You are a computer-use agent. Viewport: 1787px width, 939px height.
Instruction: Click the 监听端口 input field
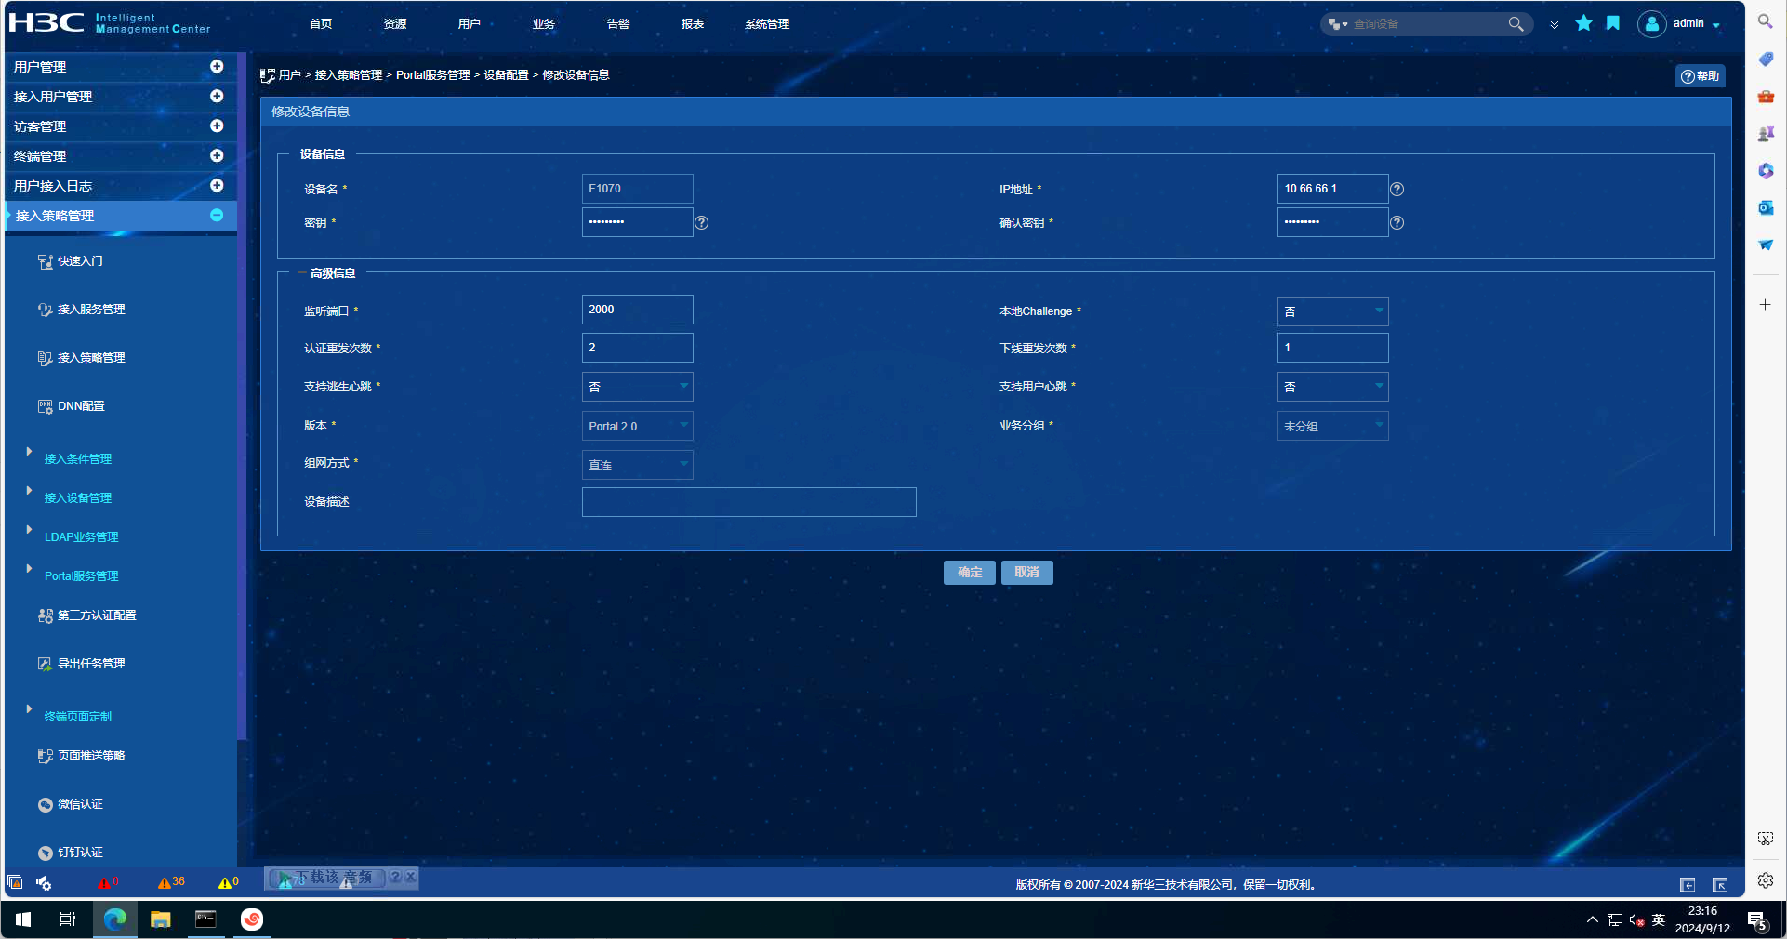[x=638, y=310]
